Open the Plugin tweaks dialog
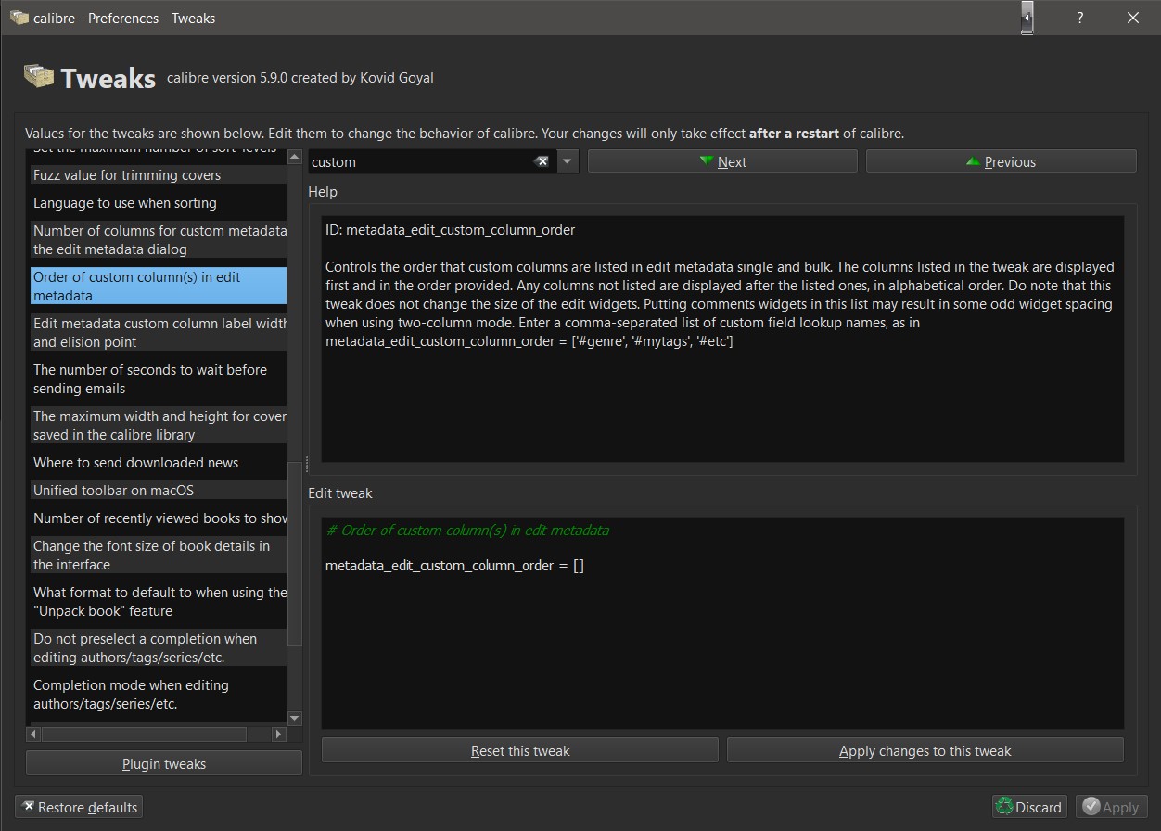The height and width of the screenshot is (831, 1161). coord(164,764)
